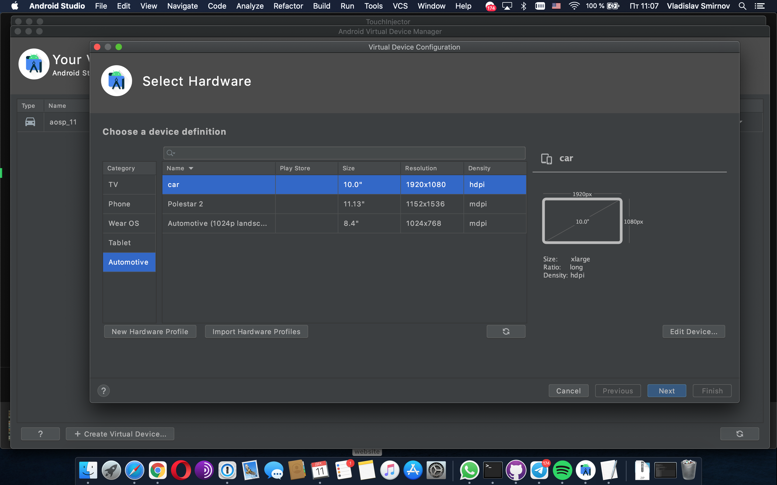Click the device search input field

[344, 153]
